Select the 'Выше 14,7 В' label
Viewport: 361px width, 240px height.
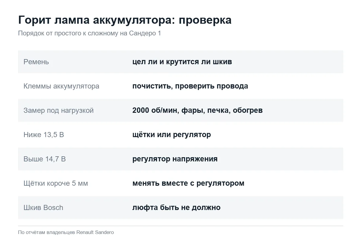(x=45, y=159)
